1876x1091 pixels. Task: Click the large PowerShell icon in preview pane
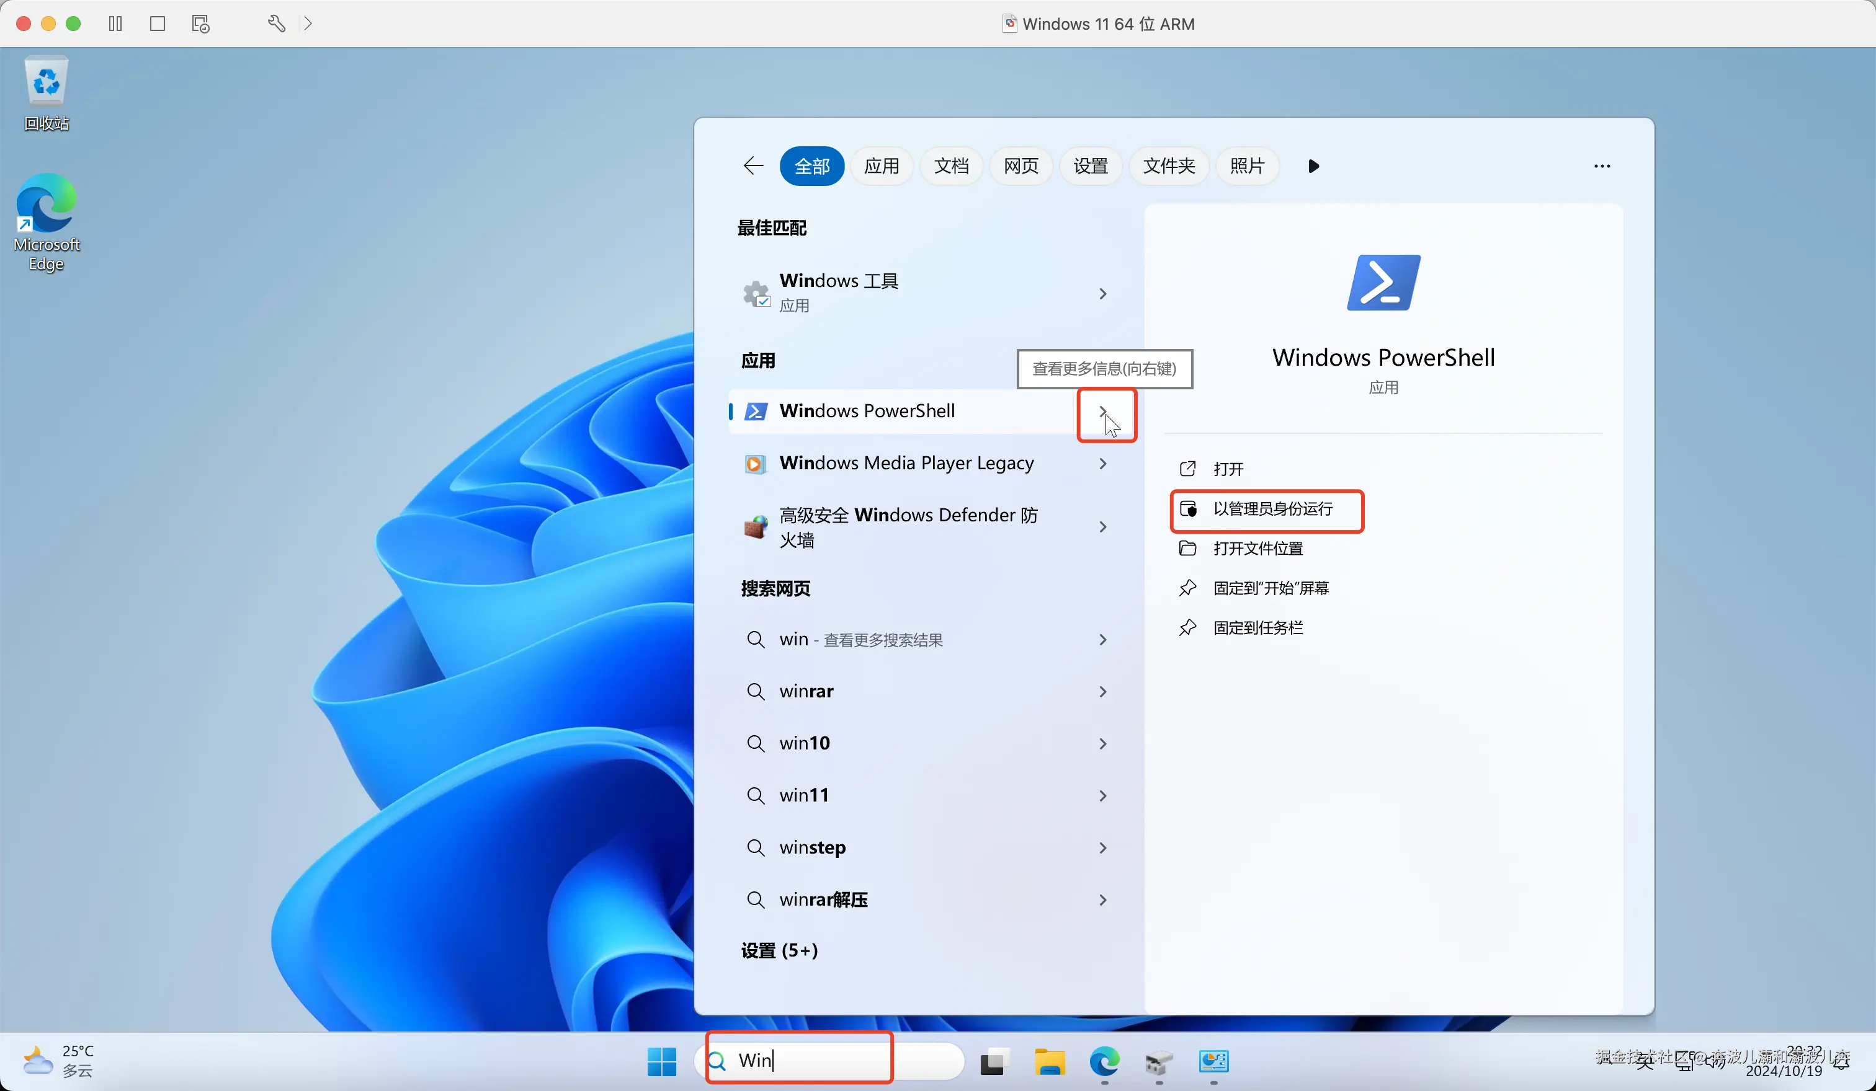(x=1382, y=283)
